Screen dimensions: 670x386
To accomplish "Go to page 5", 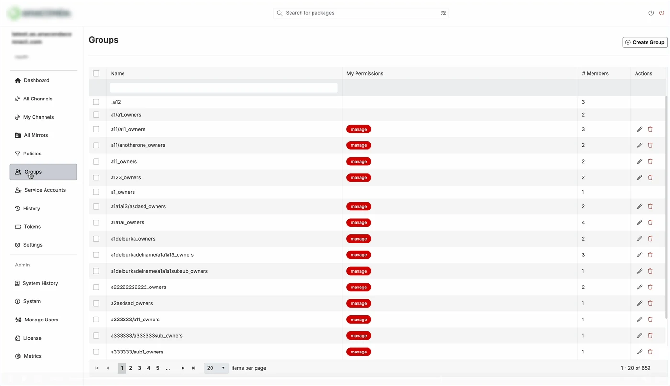I will (x=158, y=368).
